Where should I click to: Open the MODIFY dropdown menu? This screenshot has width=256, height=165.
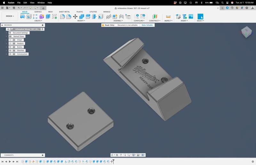[81, 21]
